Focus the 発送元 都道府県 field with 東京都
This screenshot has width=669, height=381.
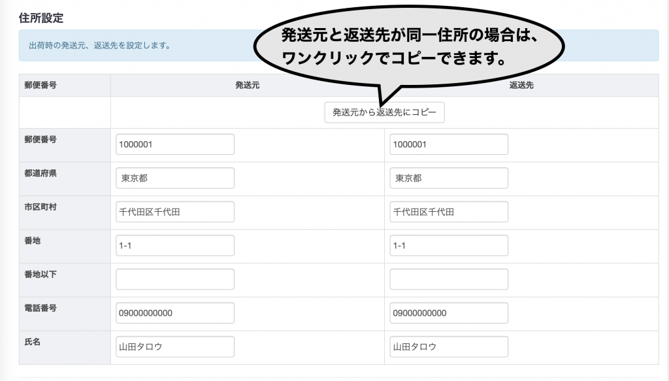(175, 178)
